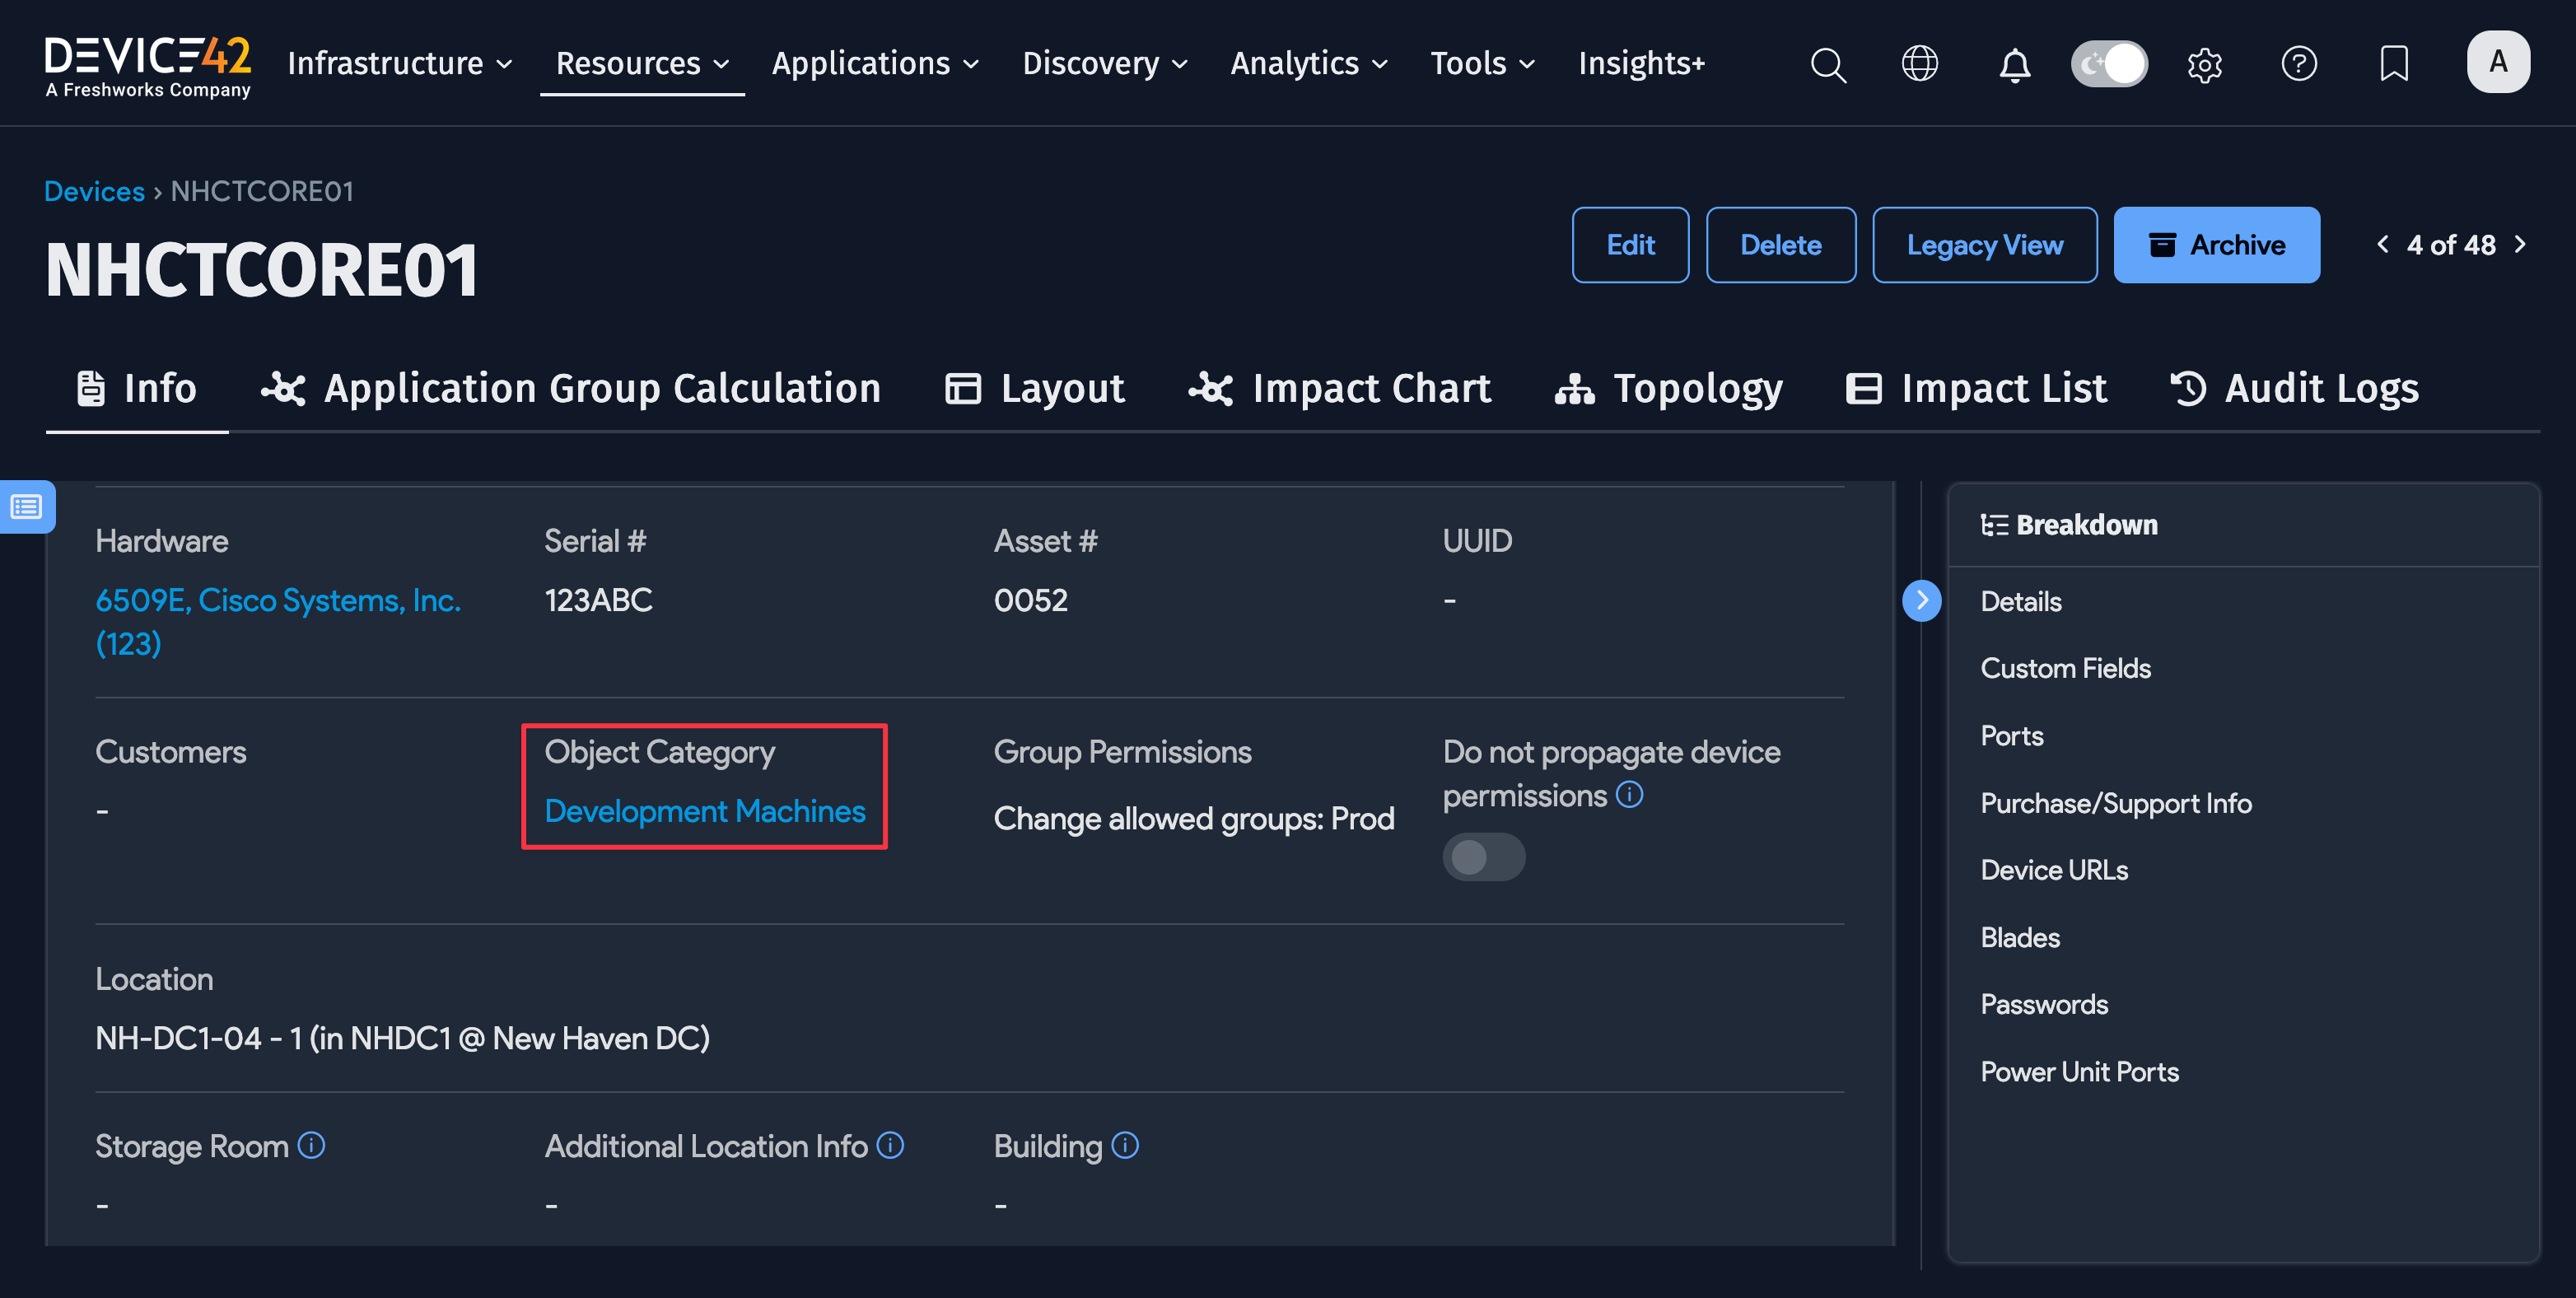The width and height of the screenshot is (2576, 1298).
Task: Go to next device with right arrow
Action: [2520, 244]
